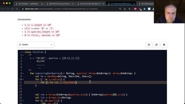Open the white square extension icon
Image resolution: width=185 pixels, height=104 pixels.
point(149,9)
